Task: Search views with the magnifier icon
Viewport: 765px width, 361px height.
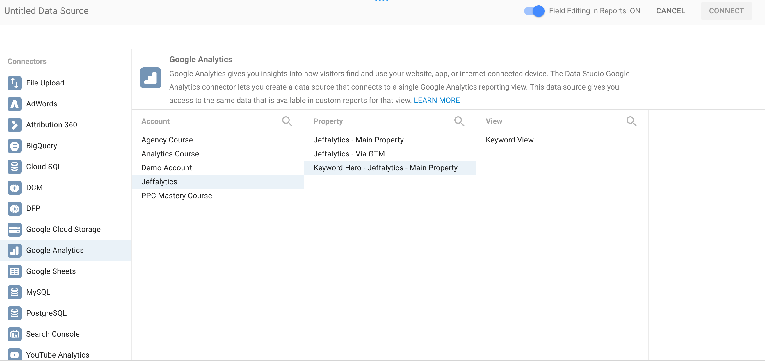Action: [x=631, y=121]
